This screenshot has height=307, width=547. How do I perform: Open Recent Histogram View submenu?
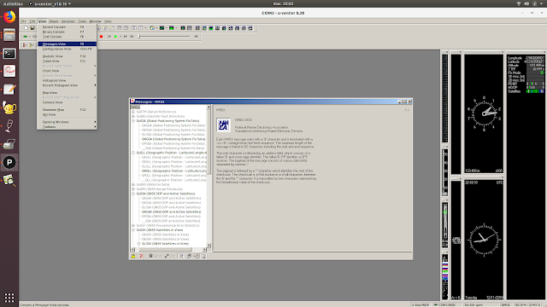(x=67, y=85)
